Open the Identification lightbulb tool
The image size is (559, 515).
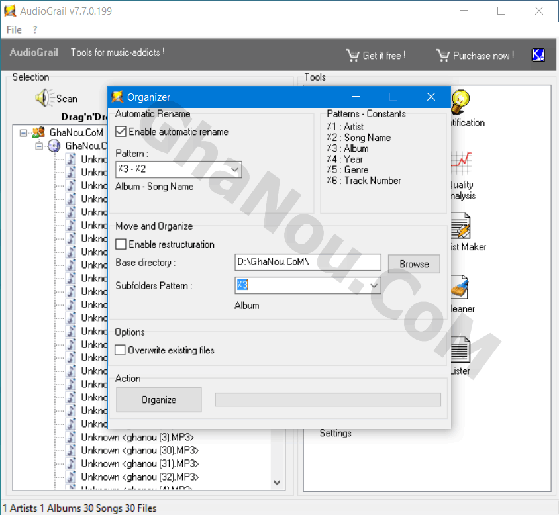pyautogui.click(x=460, y=101)
